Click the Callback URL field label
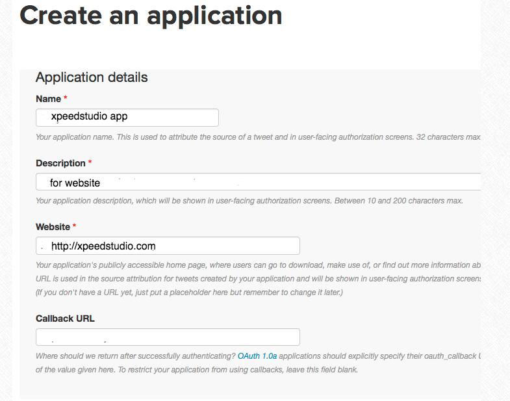Screen dimensions: 510x401 click(65, 318)
